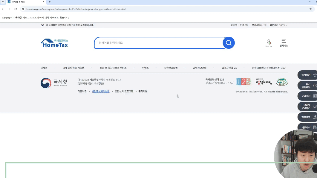Viewport: 317px width, 178px height.
Task: Open 법령정보 in the side menu
Action: click(x=307, y=117)
